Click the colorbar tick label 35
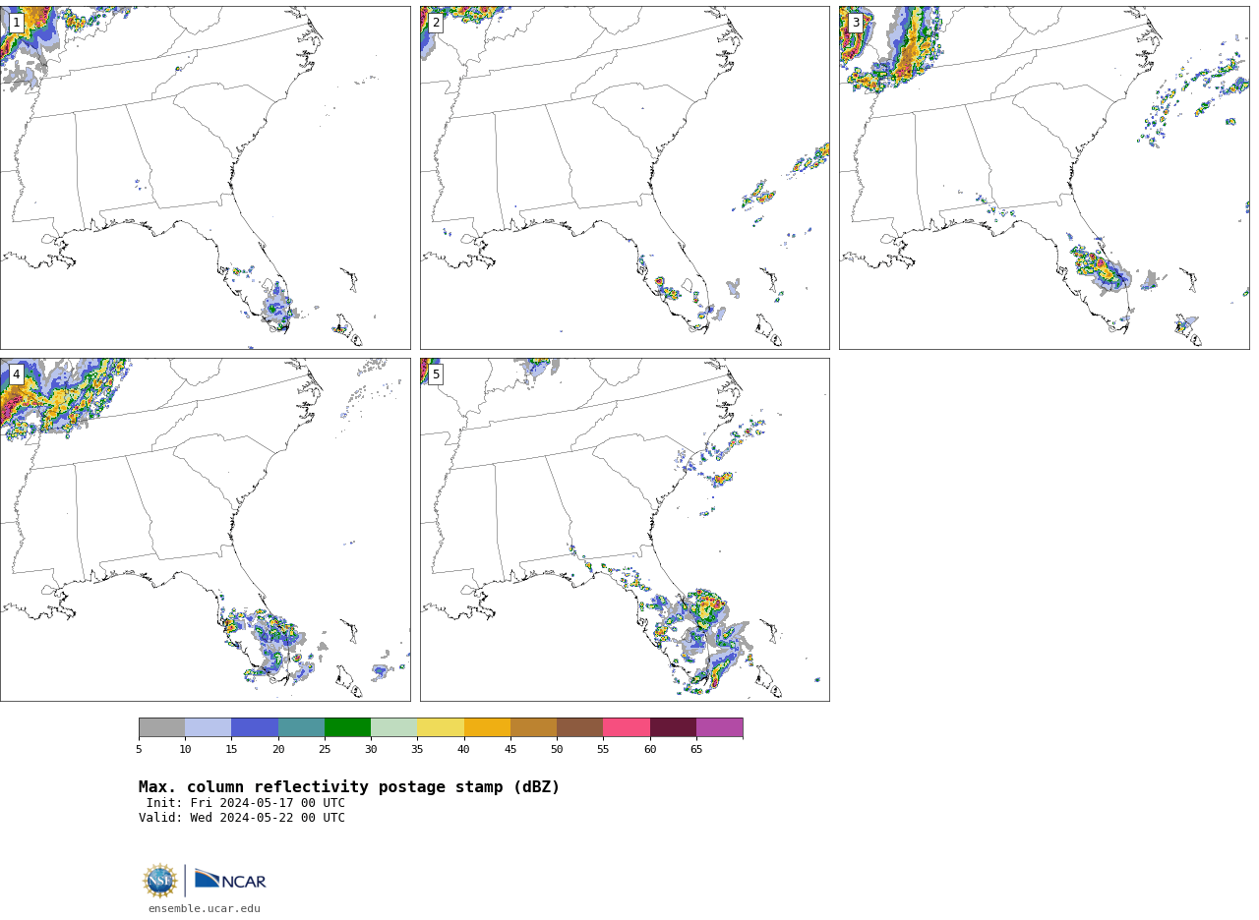1259x920 pixels. pos(417,750)
